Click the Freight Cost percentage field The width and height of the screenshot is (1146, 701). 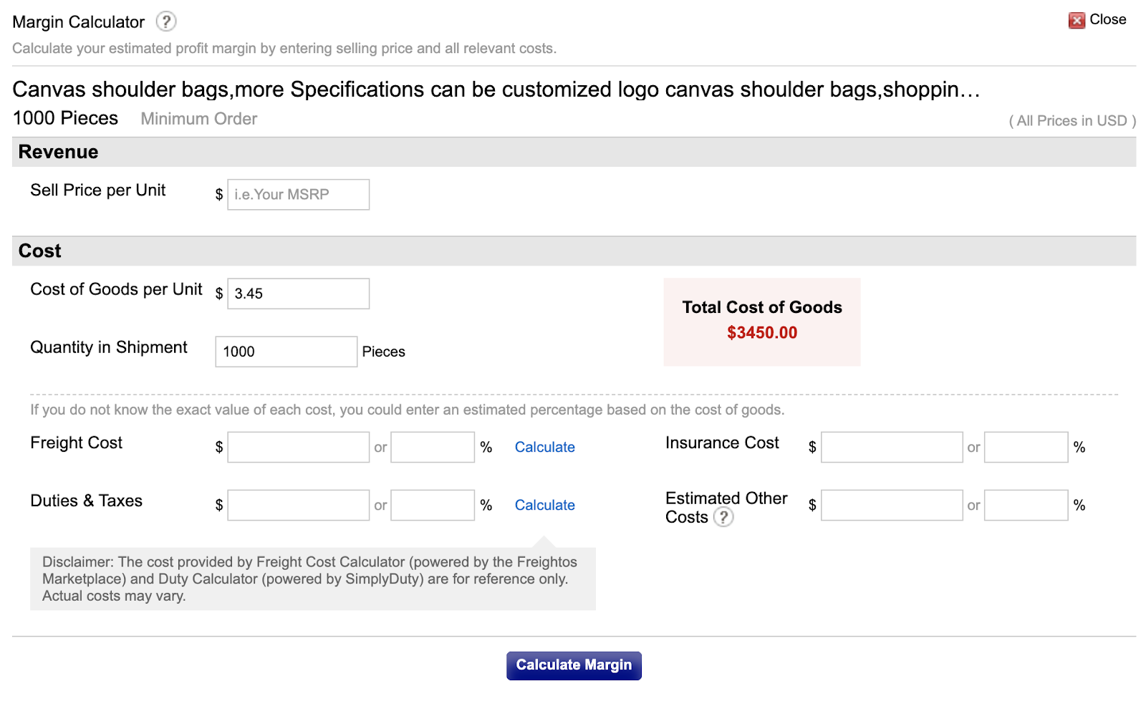pyautogui.click(x=432, y=448)
